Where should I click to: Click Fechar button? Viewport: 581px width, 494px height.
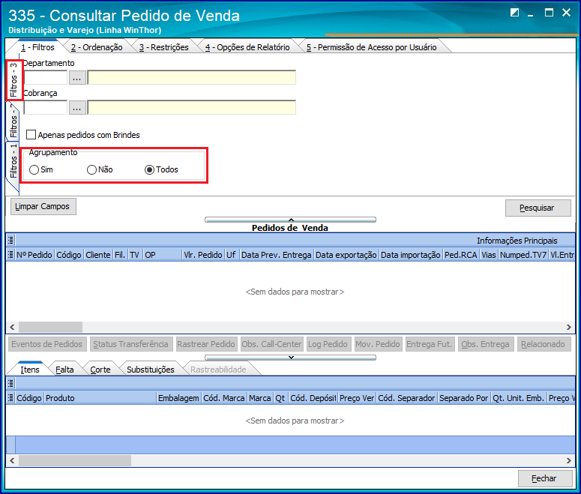(545, 478)
